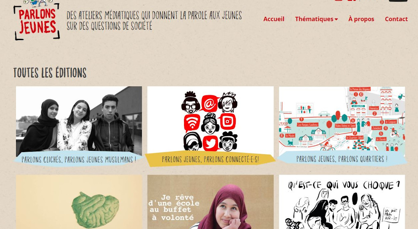Click the green brain illustration

95,211
